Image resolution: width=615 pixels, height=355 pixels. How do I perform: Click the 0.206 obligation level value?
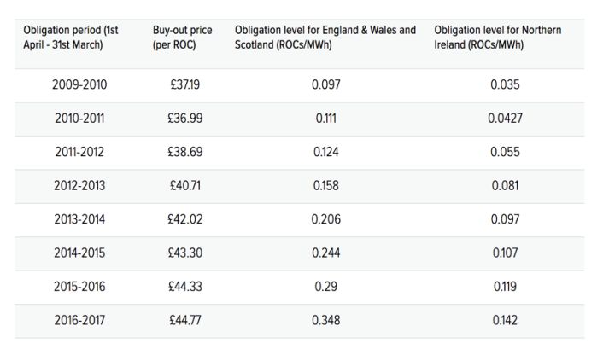pos(325,219)
